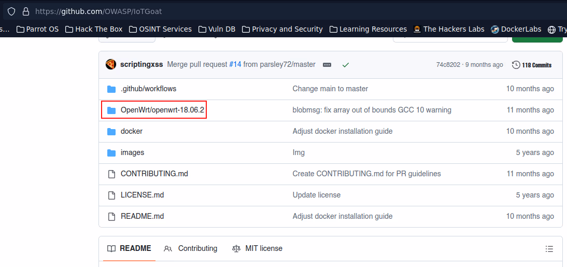Open pull request #14 link
The height and width of the screenshot is (267, 567).
click(x=235, y=65)
